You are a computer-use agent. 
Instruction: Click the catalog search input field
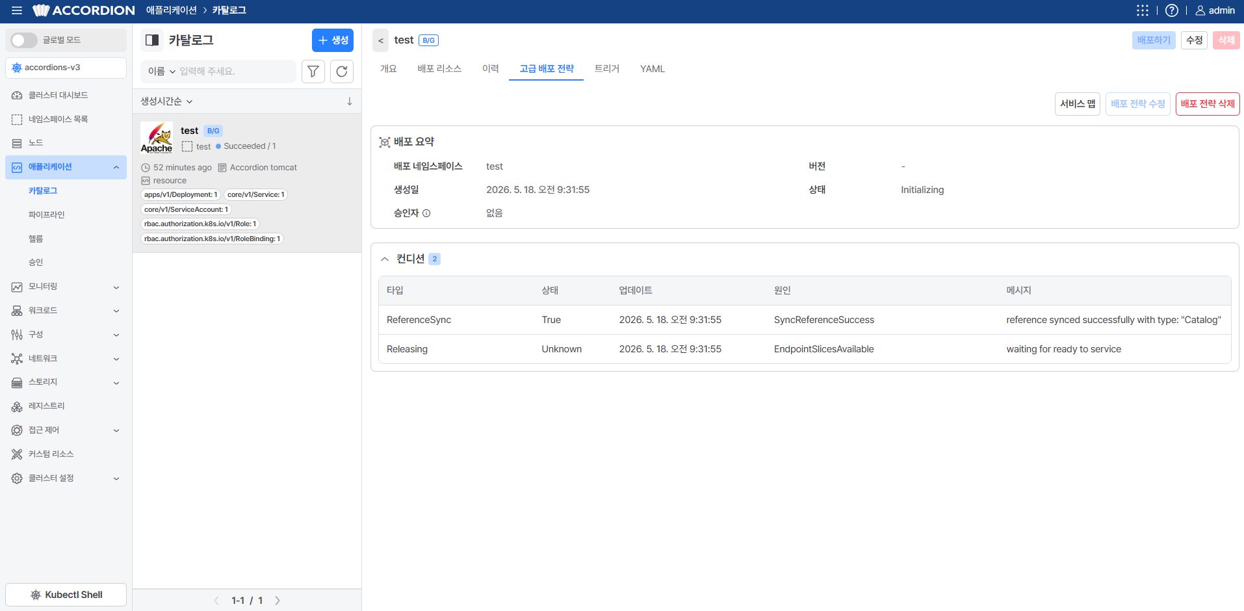(x=235, y=71)
